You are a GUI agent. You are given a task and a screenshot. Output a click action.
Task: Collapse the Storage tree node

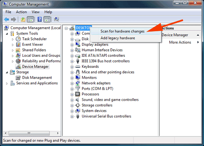coord(7,73)
